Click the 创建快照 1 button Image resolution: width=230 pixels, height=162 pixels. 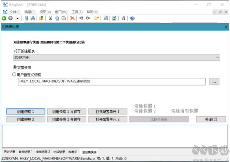(x=25, y=111)
